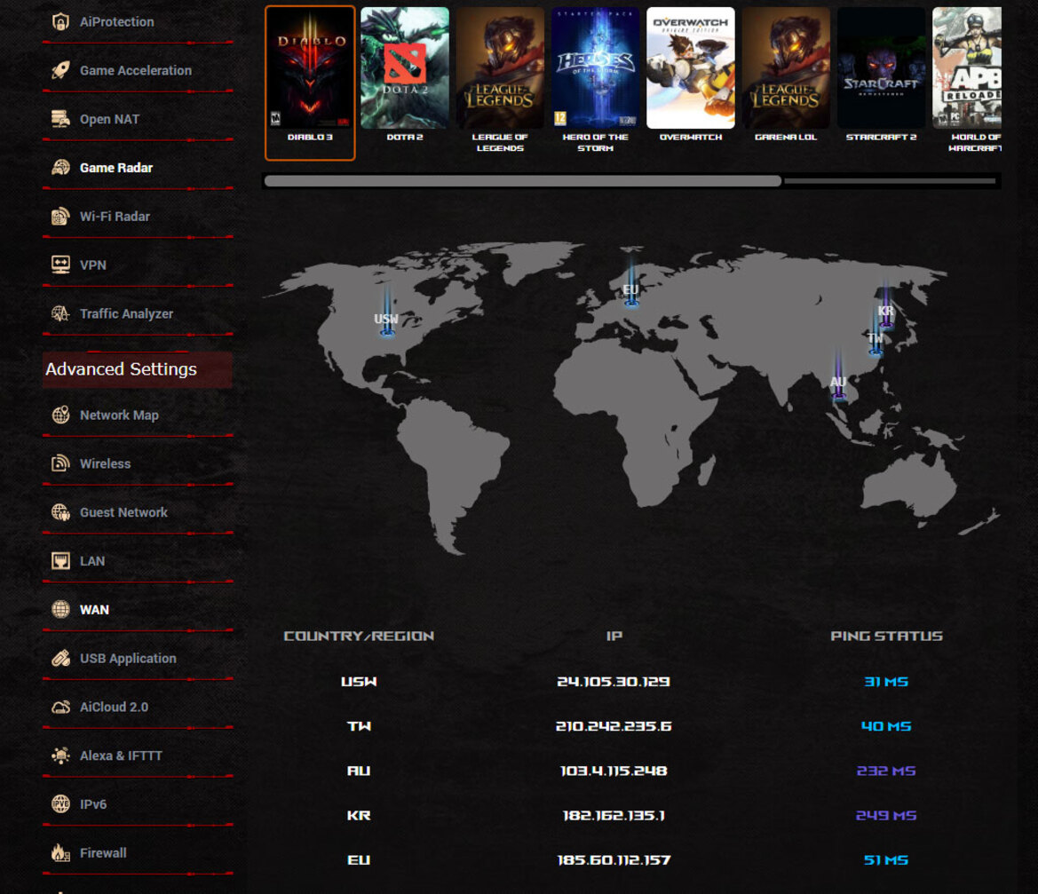Screen dimensions: 1038x894
Task: Click the Wireless signal icon
Action: (x=61, y=463)
